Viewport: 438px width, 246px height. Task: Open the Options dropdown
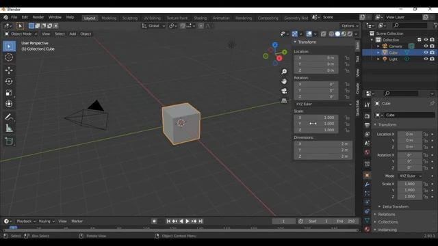click(350, 26)
